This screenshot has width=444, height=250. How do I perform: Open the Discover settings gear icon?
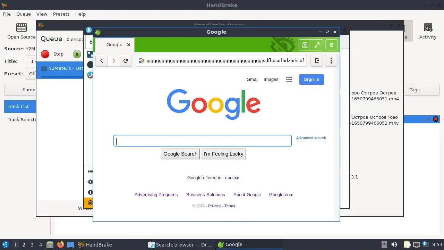90,182
